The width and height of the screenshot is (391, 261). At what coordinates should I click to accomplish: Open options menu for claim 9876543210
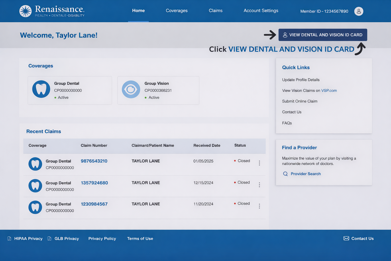pyautogui.click(x=259, y=163)
